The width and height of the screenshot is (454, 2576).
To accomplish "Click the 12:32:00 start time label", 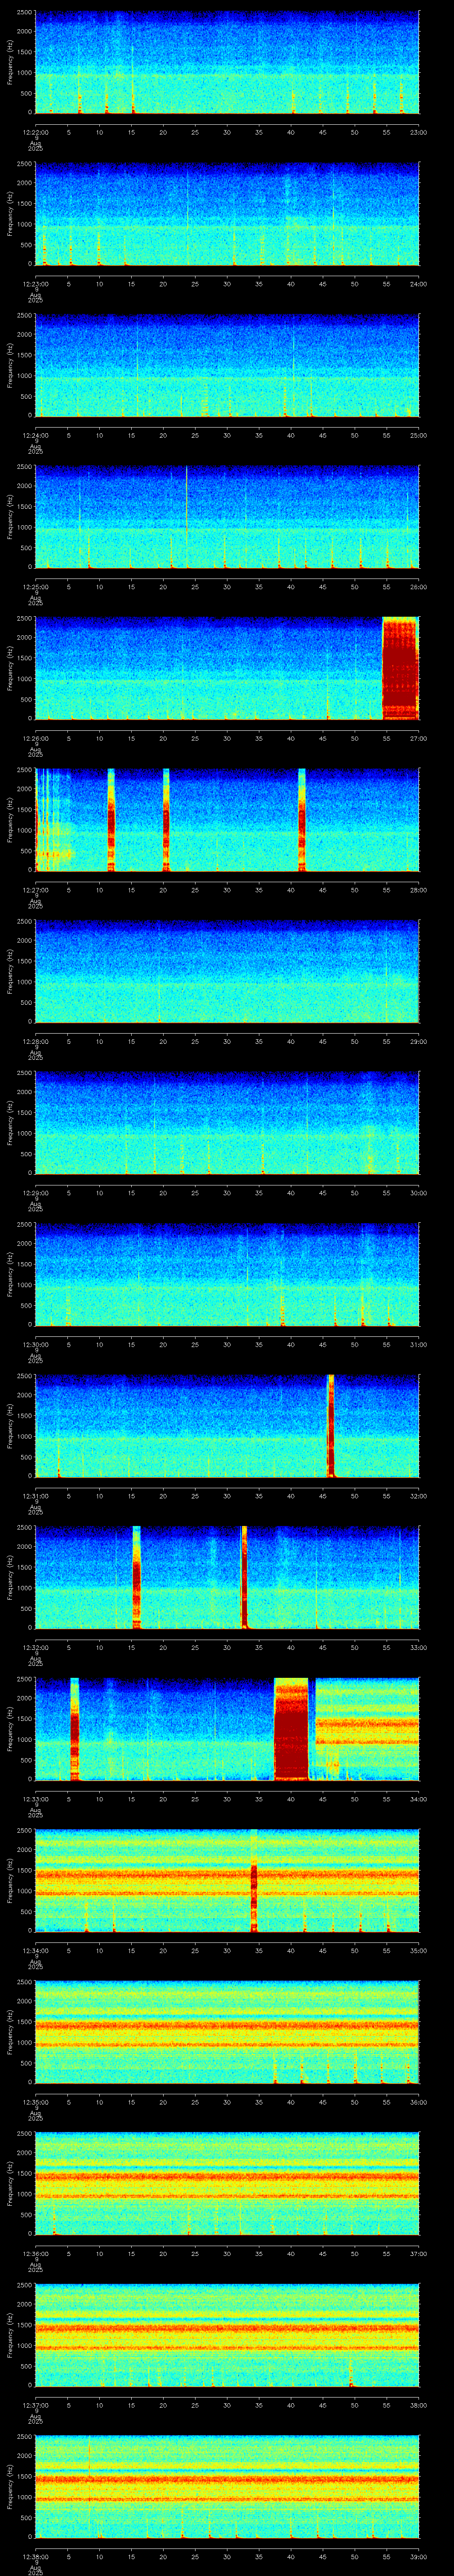I will click(35, 1647).
